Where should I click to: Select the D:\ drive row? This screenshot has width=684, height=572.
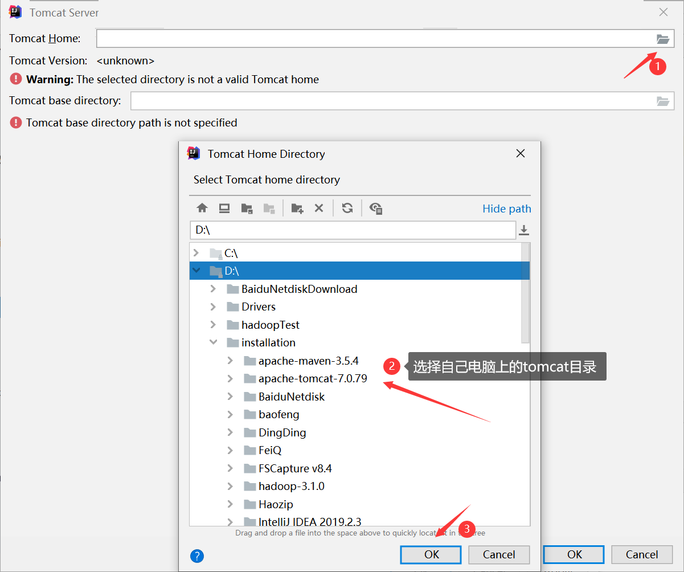[x=355, y=271]
